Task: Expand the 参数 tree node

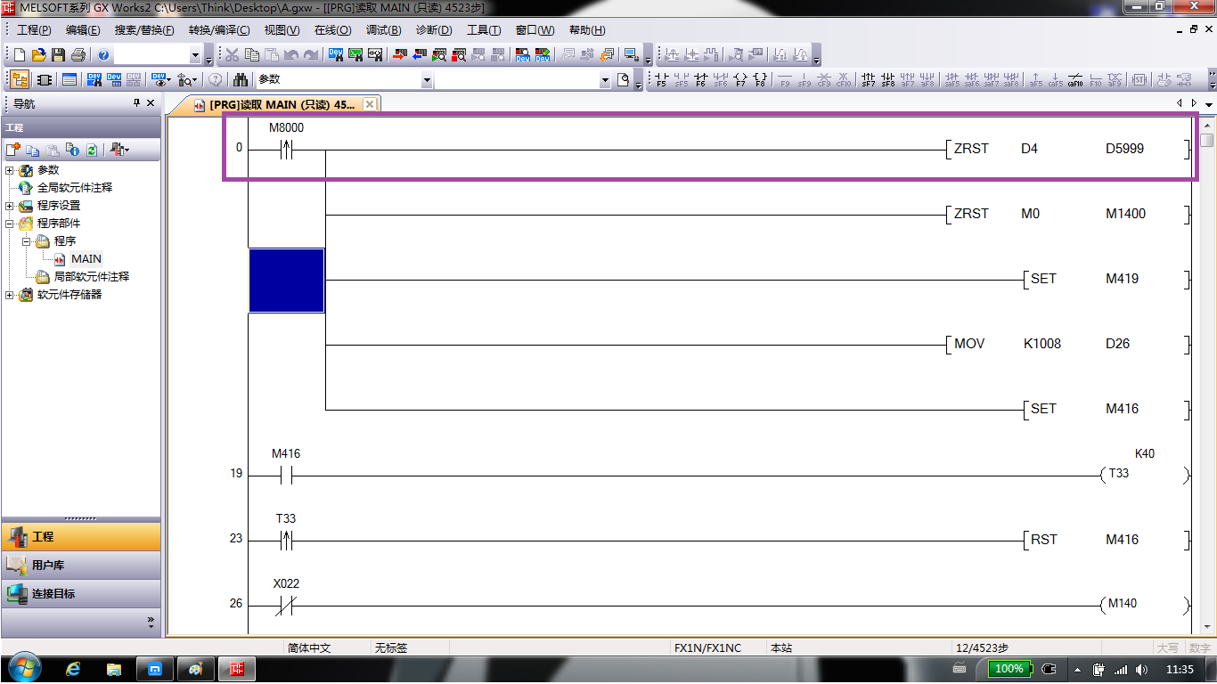Action: pos(10,170)
